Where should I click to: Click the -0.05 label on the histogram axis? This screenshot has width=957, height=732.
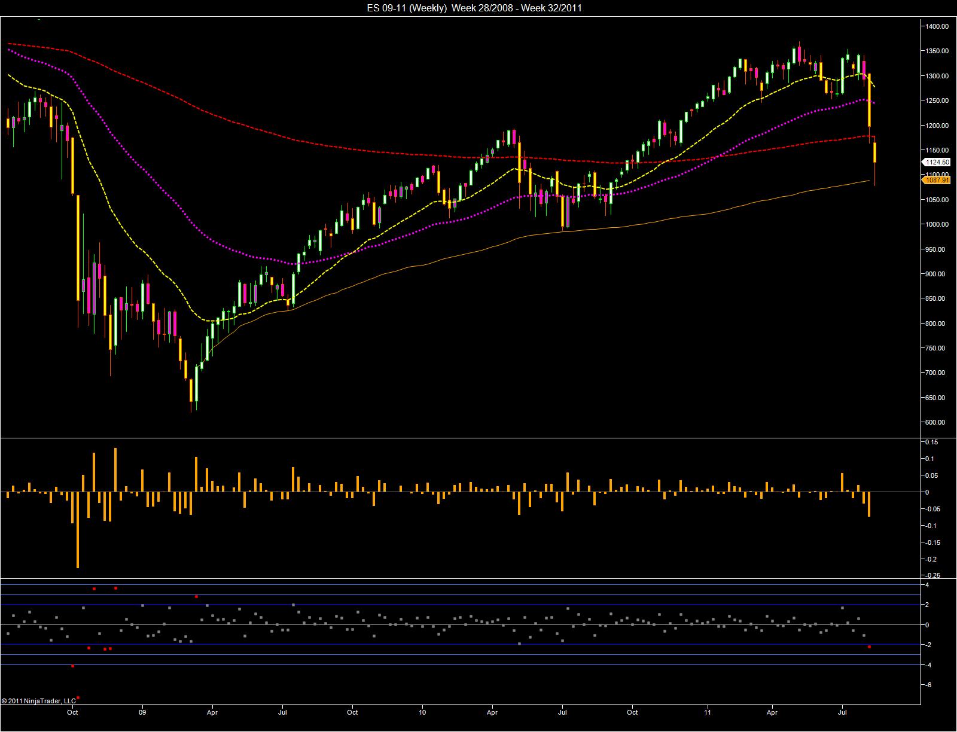(x=932, y=509)
